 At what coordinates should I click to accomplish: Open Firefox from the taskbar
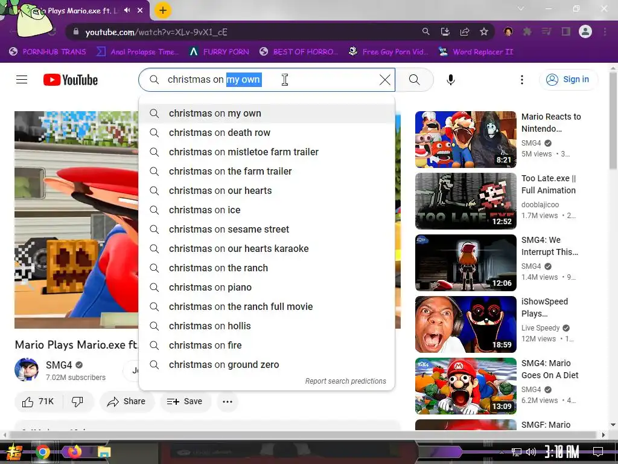(74, 452)
